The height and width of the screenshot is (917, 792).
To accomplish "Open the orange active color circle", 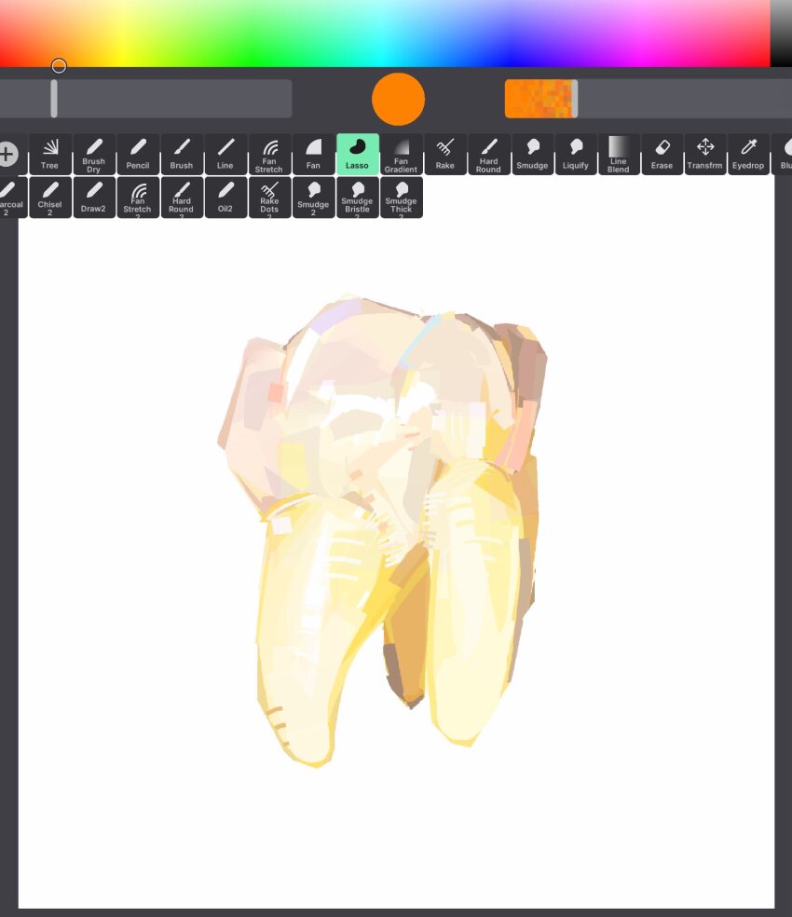I will click(398, 97).
